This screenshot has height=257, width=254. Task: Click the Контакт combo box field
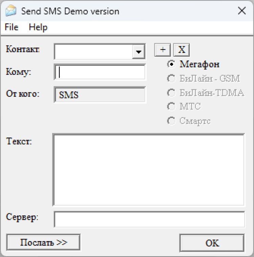tap(94, 51)
